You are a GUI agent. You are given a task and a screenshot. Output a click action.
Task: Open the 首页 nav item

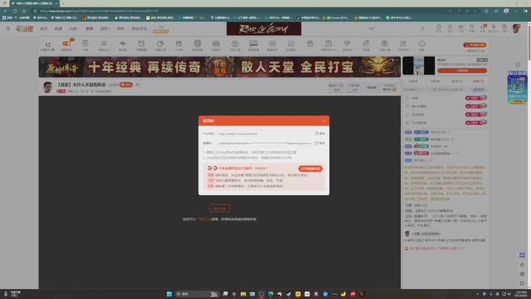[x=44, y=29]
